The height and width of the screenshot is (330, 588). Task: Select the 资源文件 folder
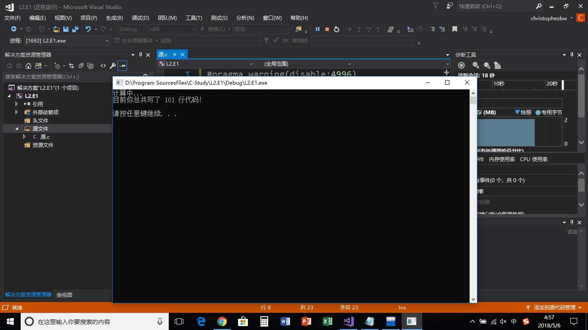(43, 145)
